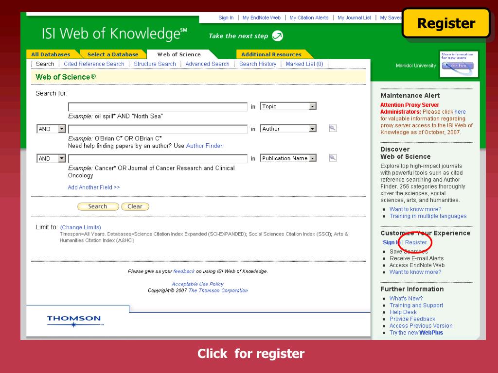The height and width of the screenshot is (373, 498).
Task: Open the AND operator dropdown before Publication Name row
Action: point(51,158)
